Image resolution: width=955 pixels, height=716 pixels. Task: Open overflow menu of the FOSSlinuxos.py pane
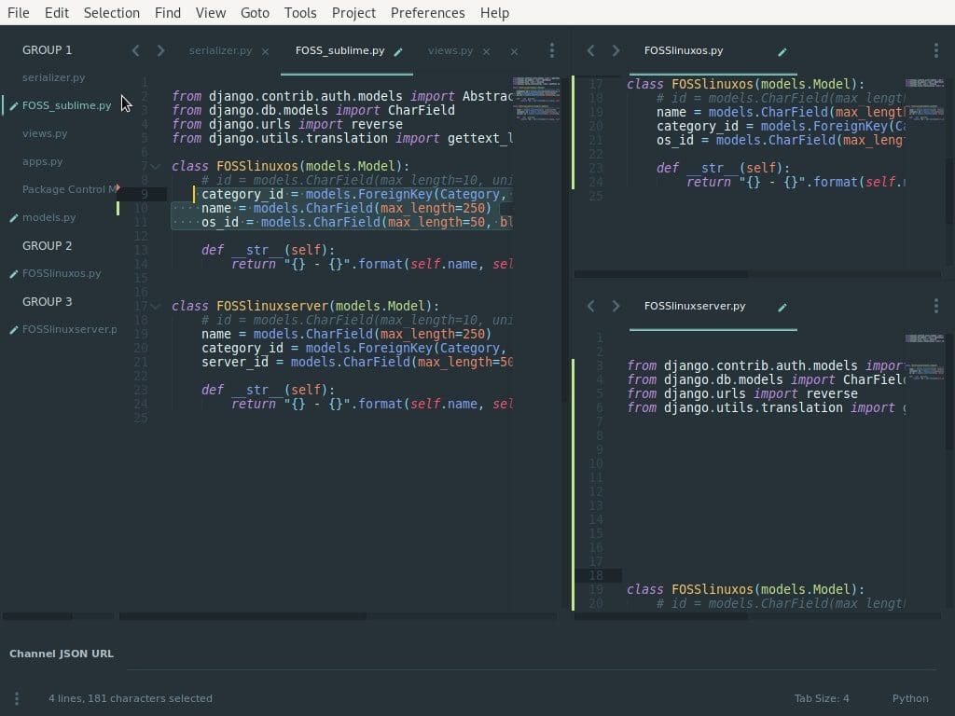(x=936, y=49)
